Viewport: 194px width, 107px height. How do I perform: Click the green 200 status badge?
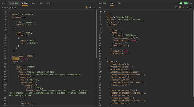coord(186,3)
